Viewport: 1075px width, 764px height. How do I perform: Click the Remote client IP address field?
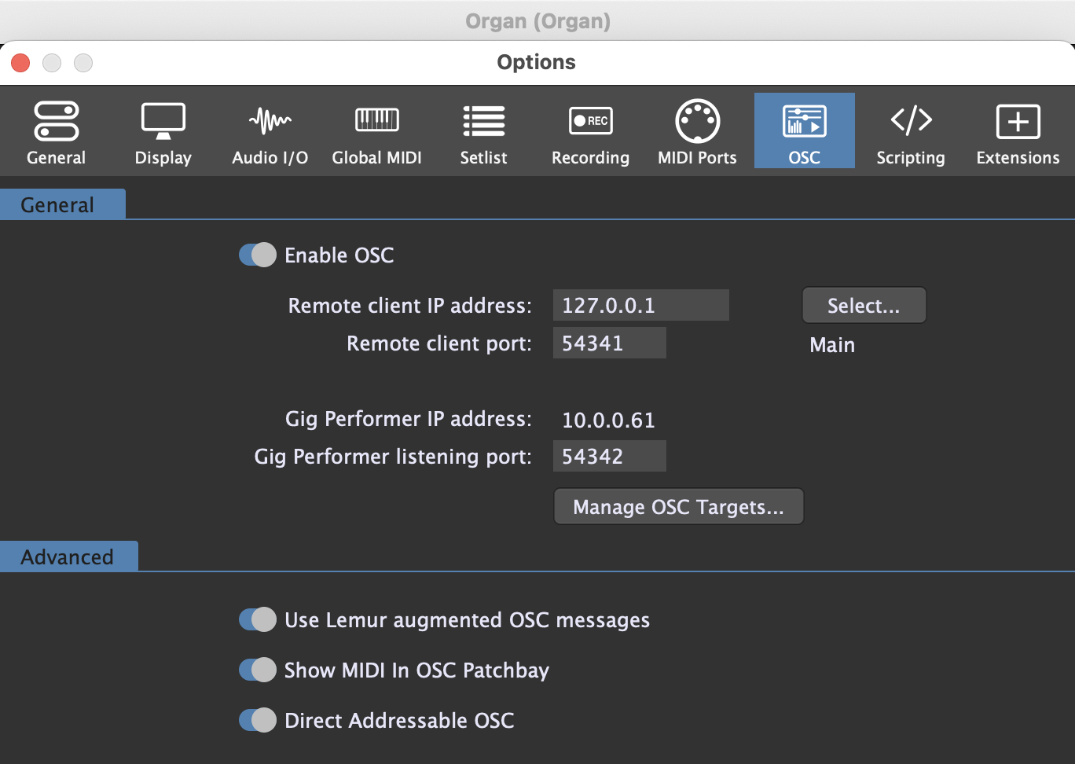coord(640,305)
